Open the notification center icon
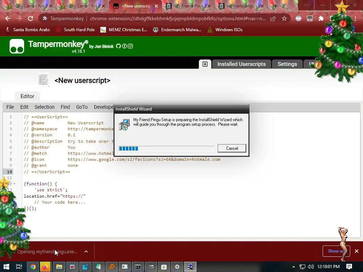The width and height of the screenshot is (363, 272). [349, 267]
